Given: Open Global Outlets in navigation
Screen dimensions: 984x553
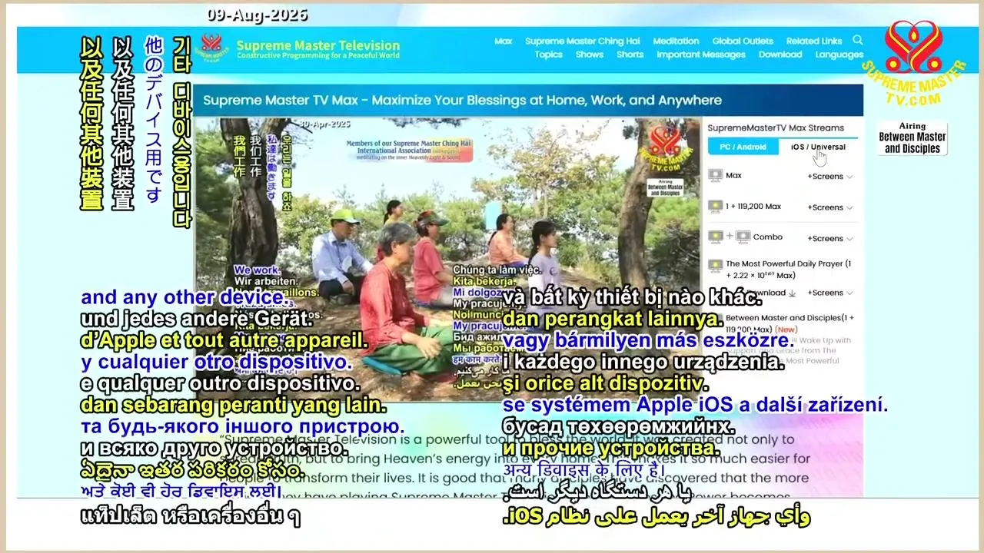Looking at the screenshot, I should pyautogui.click(x=743, y=41).
